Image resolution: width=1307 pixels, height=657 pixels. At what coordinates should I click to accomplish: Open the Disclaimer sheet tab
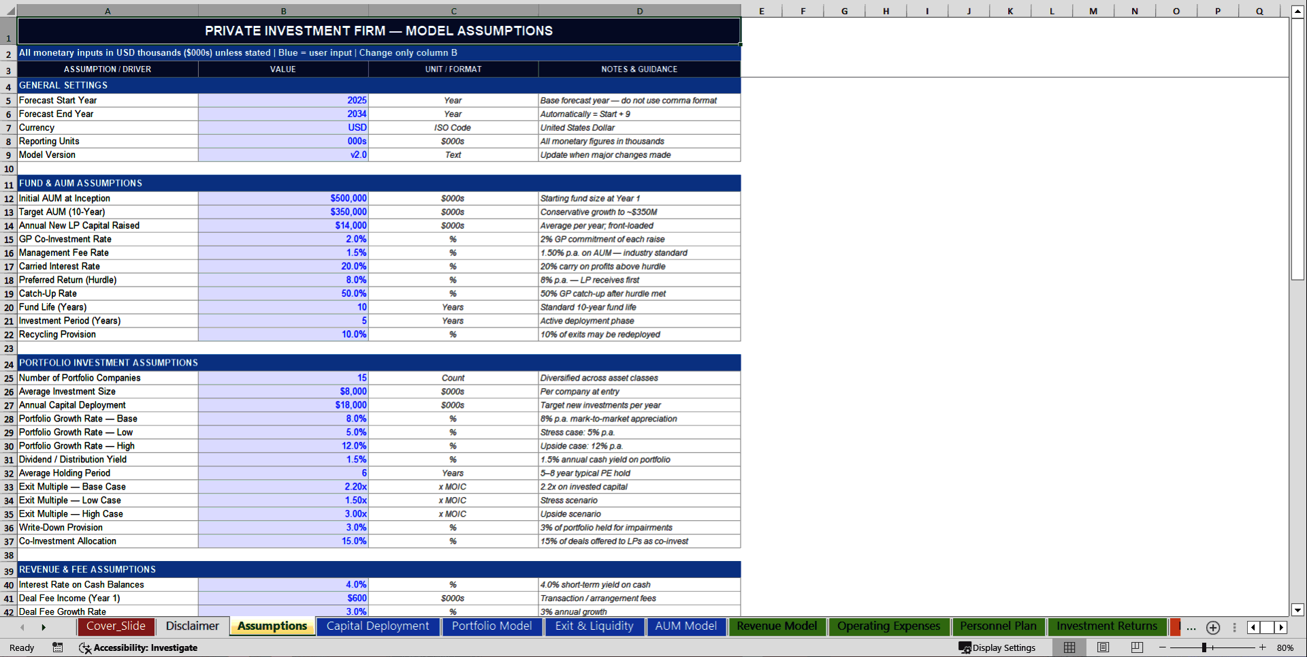click(x=192, y=626)
